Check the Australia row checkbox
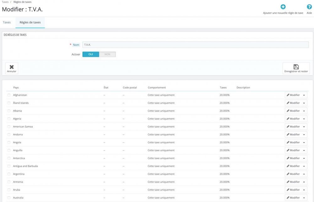This screenshot has width=314, height=202. 9,198
